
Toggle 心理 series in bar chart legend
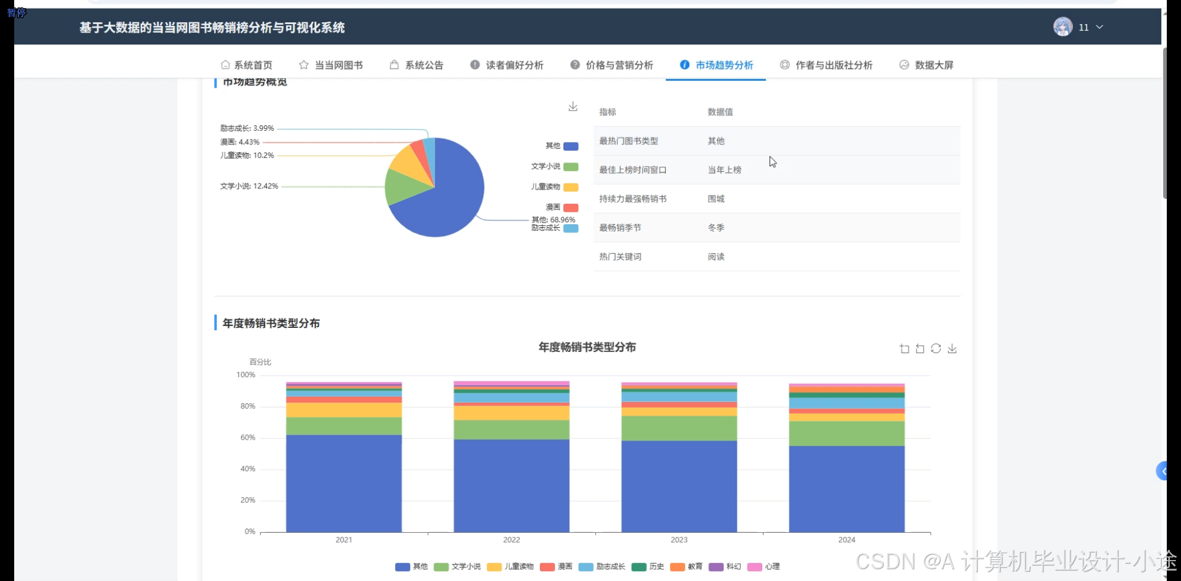(763, 567)
